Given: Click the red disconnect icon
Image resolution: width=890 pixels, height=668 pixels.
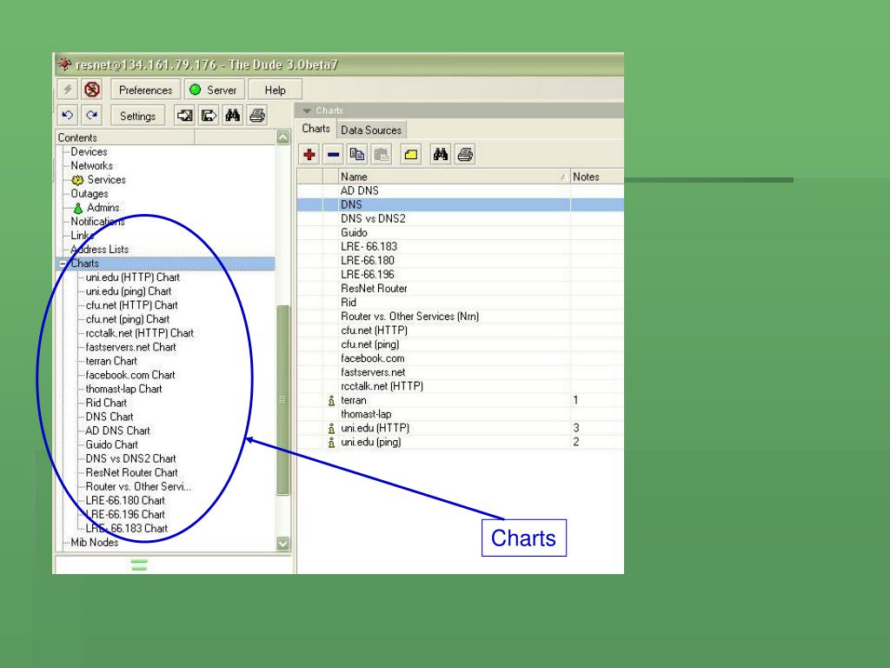Looking at the screenshot, I should click(92, 90).
